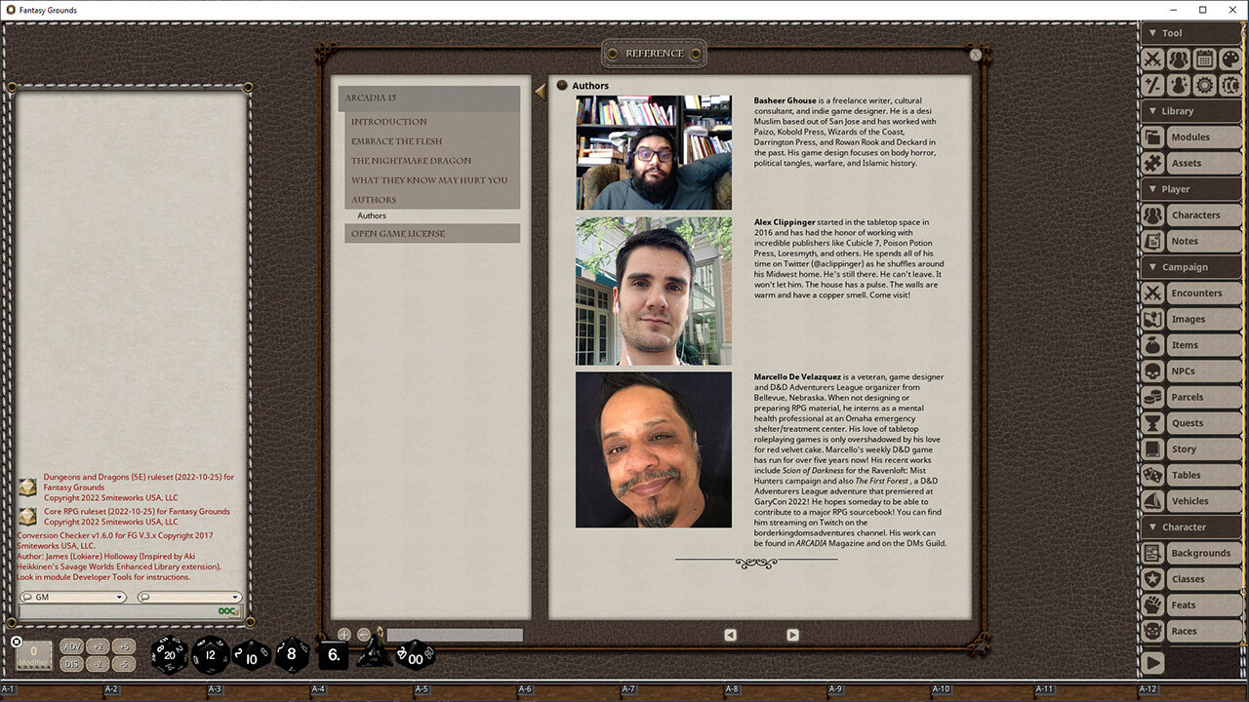Open the Options gear in the Tool panel
The height and width of the screenshot is (702, 1249).
pos(1204,86)
